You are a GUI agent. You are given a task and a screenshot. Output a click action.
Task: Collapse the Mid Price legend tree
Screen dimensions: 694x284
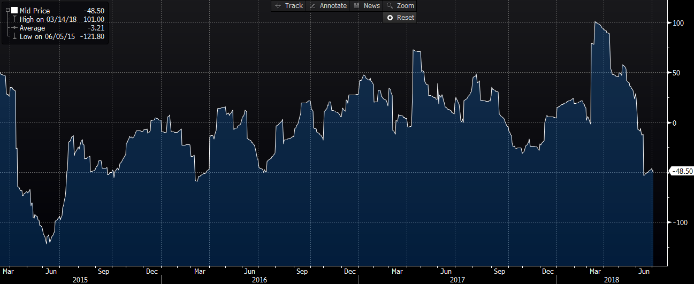(x=7, y=11)
